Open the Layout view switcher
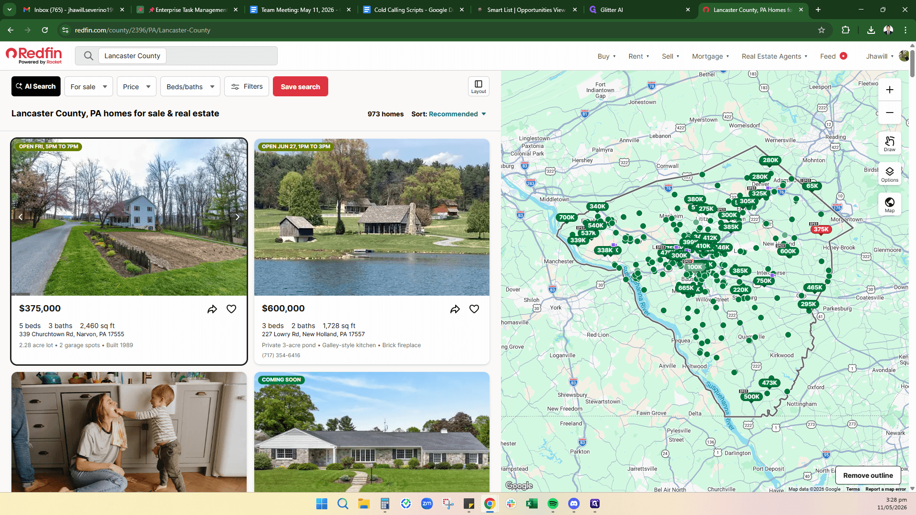 pyautogui.click(x=479, y=86)
